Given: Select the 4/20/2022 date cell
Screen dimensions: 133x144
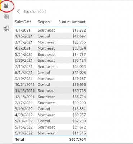Looking at the screenshot, I should (24, 115).
